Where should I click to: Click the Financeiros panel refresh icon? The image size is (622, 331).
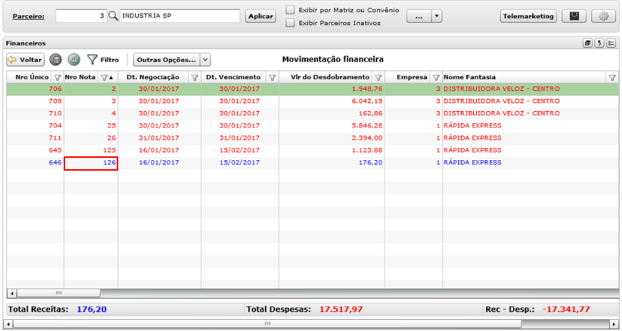pos(599,43)
